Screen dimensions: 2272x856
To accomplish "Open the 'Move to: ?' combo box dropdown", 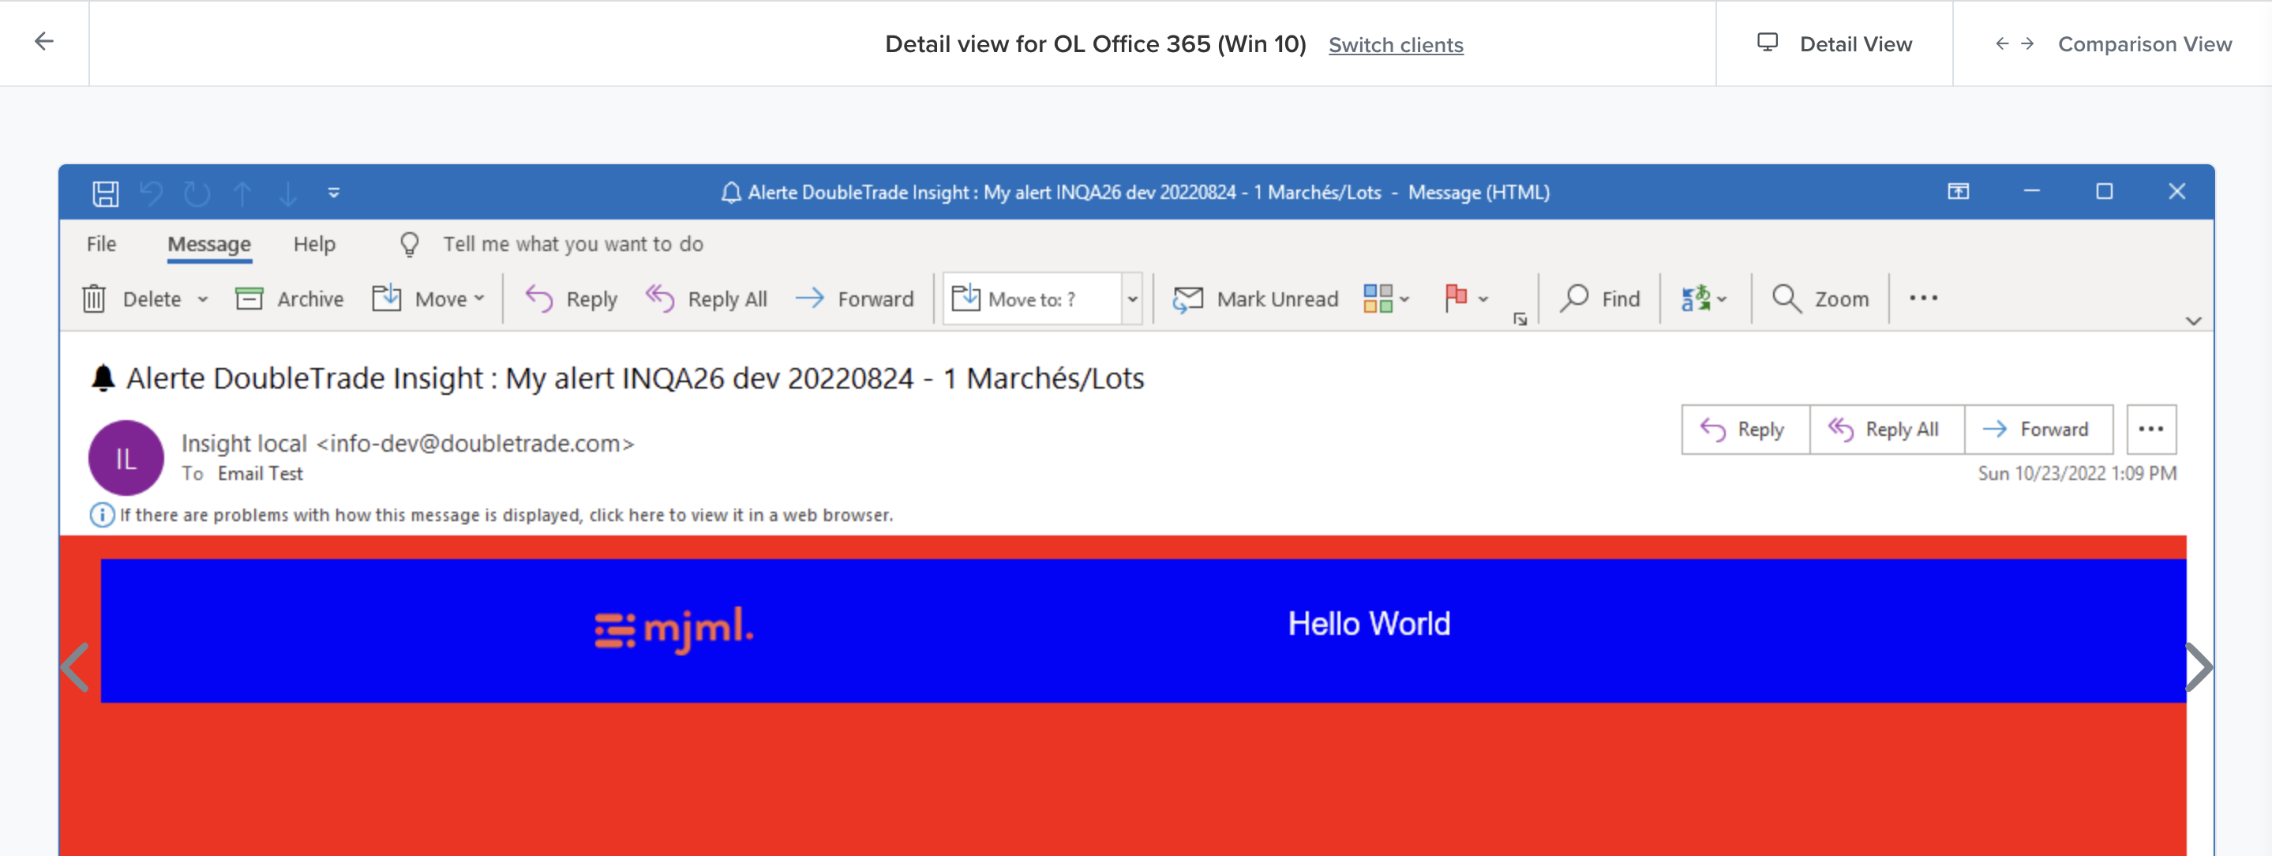I will coord(1133,298).
